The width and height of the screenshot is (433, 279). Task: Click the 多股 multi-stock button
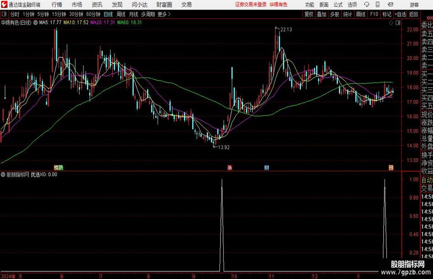point(334,14)
